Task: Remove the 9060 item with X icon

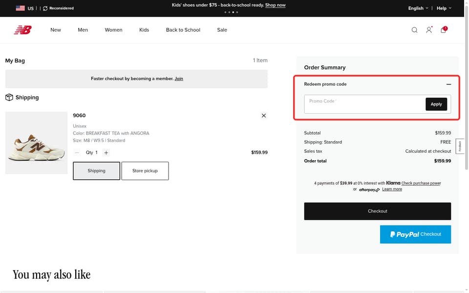Action: click(263, 115)
